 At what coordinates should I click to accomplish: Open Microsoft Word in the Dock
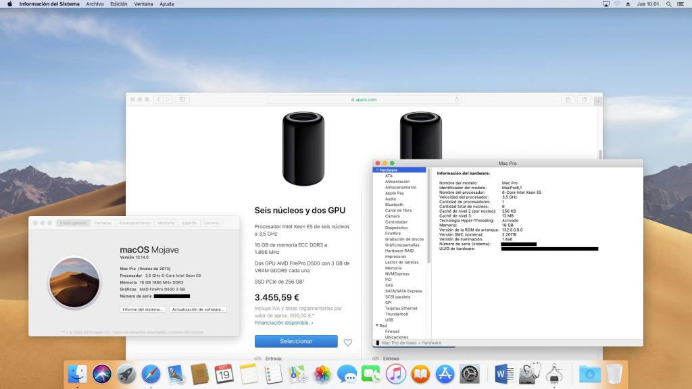(x=504, y=374)
